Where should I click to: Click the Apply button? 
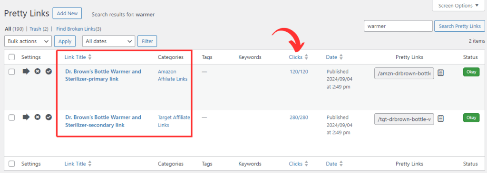point(65,41)
